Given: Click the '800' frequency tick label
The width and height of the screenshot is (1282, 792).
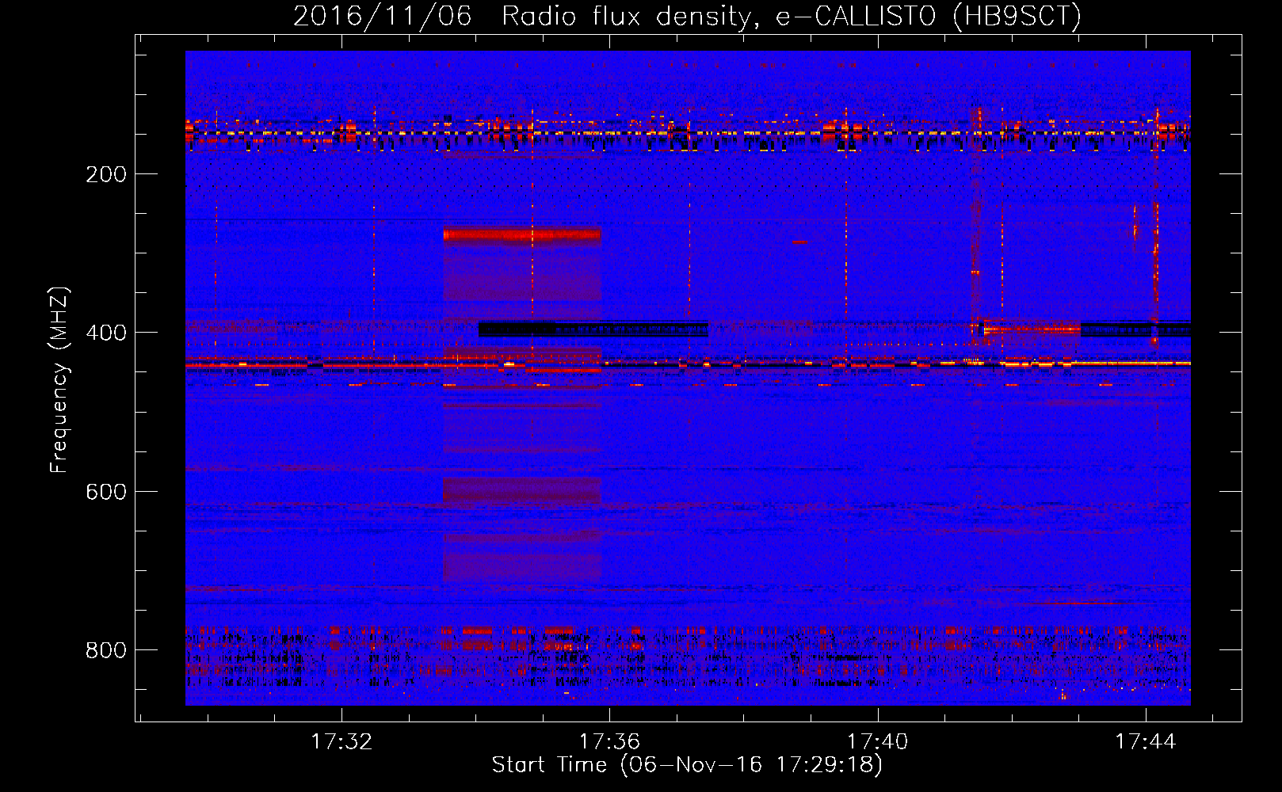Looking at the screenshot, I should point(106,650).
